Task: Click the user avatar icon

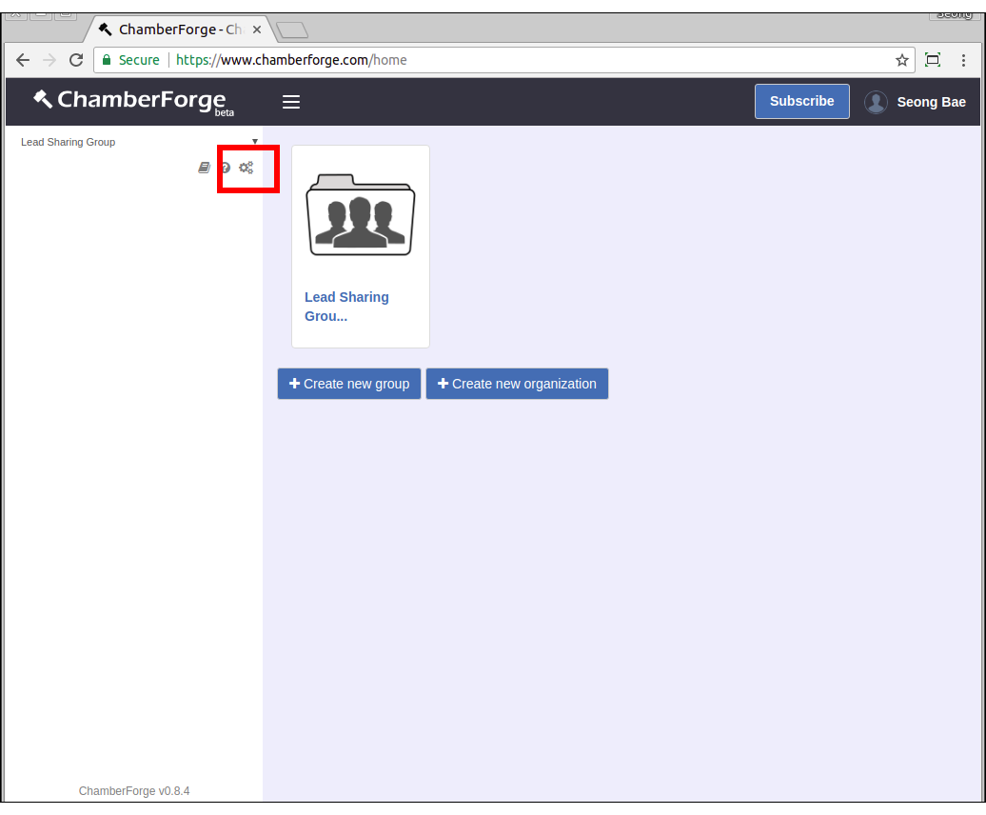Action: (876, 102)
